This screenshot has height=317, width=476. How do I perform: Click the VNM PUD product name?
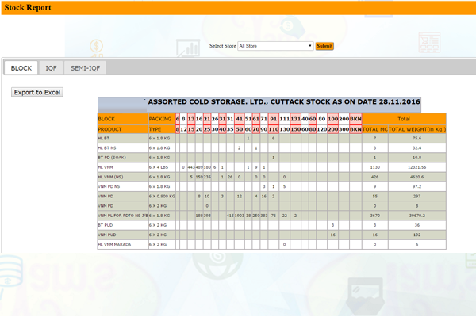pos(107,235)
